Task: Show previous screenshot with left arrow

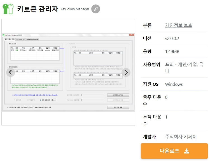Action: coord(10,72)
